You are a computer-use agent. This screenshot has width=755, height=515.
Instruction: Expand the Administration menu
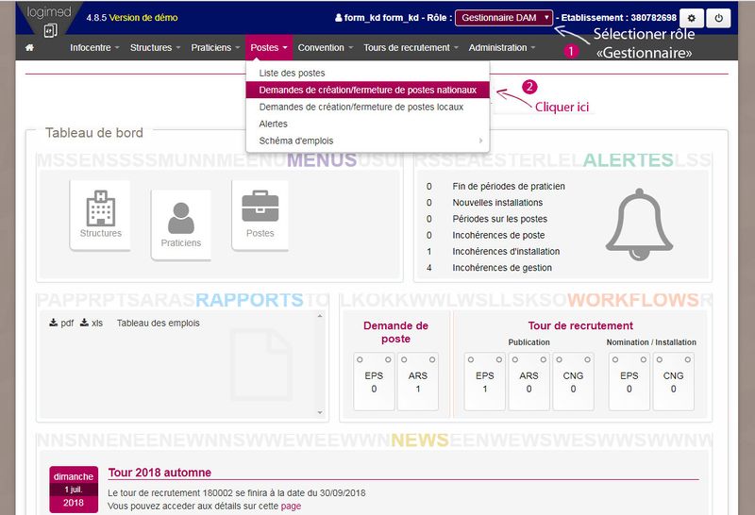coord(502,48)
